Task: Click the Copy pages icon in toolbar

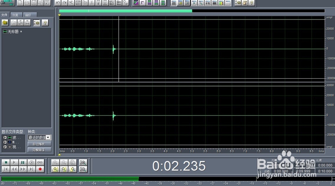Action: click(85, 3)
